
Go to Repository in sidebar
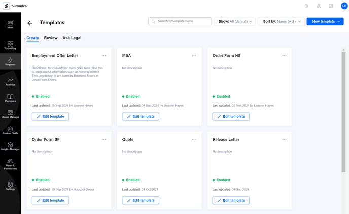tap(10, 45)
